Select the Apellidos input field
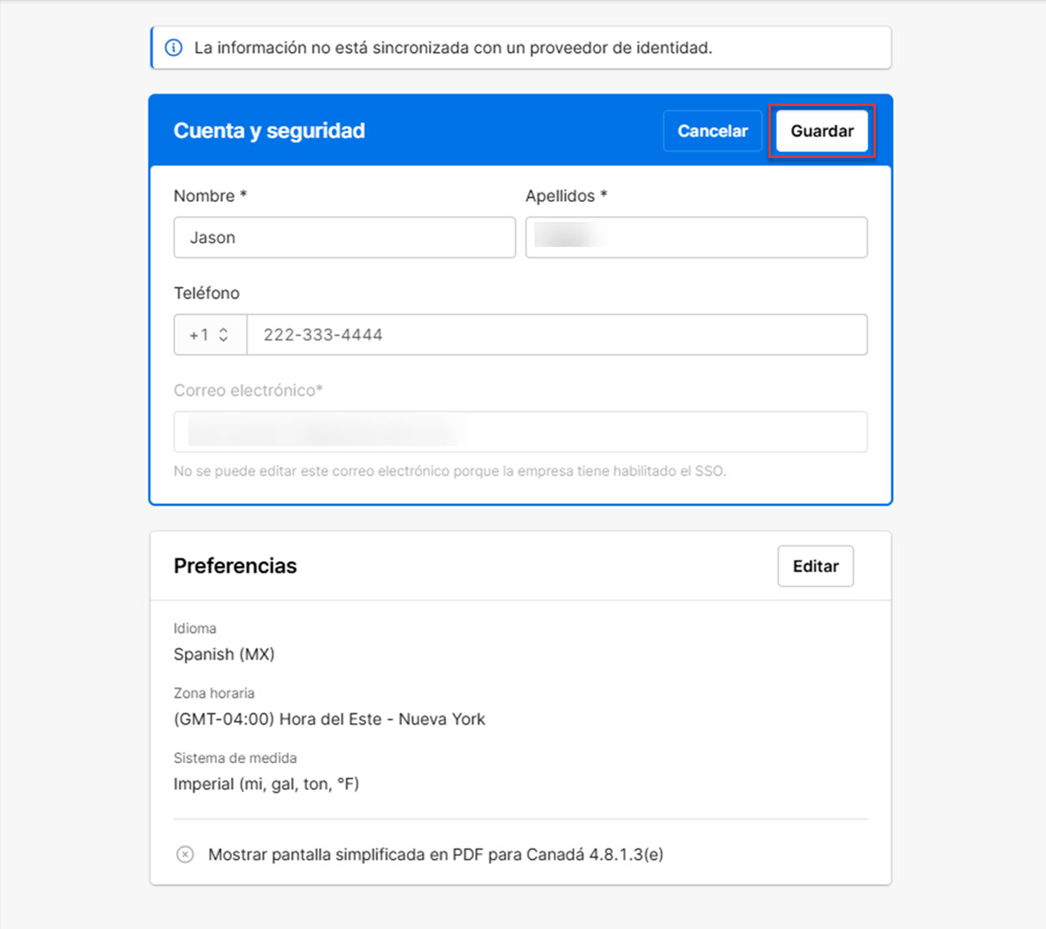 (x=696, y=238)
